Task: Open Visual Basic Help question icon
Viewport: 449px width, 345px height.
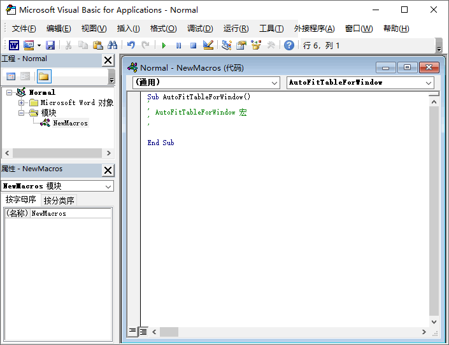Action: [x=289, y=45]
